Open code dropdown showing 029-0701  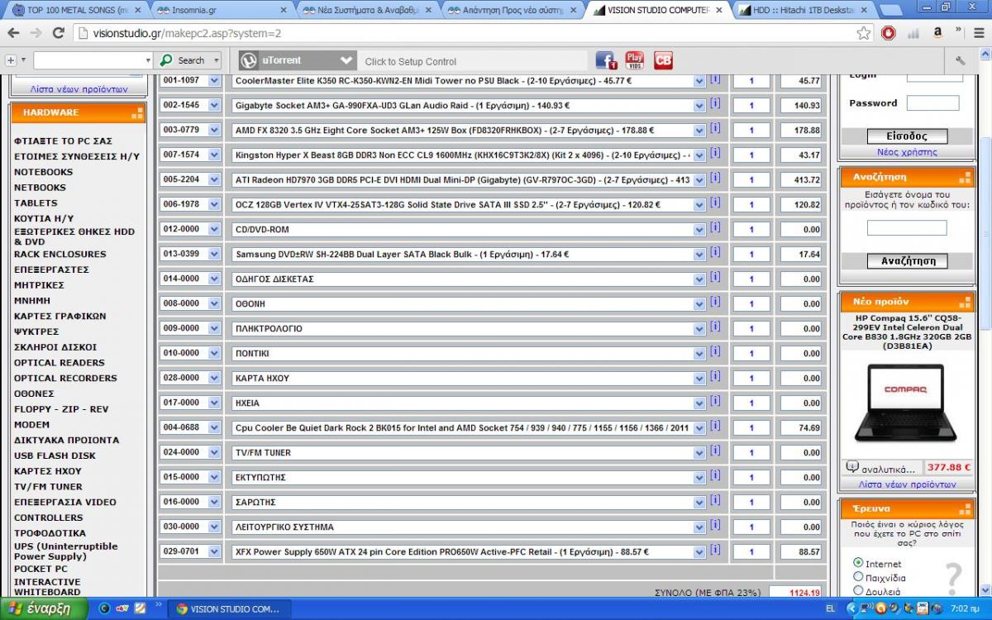coord(190,551)
